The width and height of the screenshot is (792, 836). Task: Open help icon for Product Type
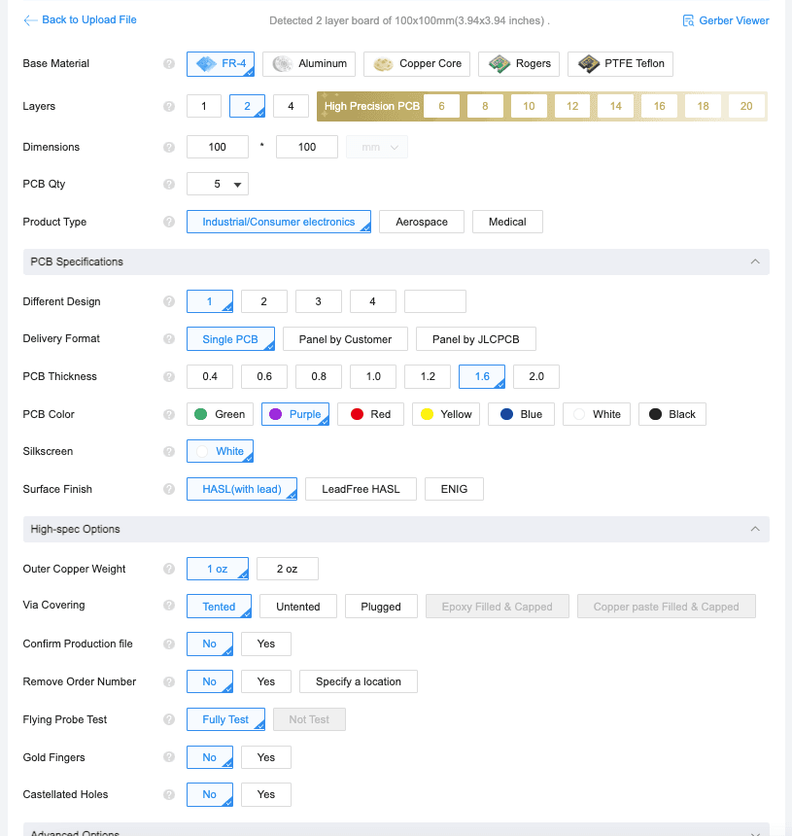click(169, 222)
